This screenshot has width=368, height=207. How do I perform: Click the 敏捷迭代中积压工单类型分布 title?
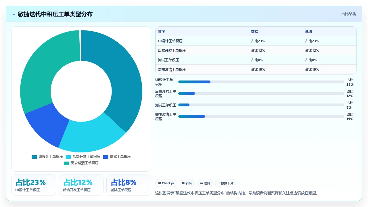[55, 14]
